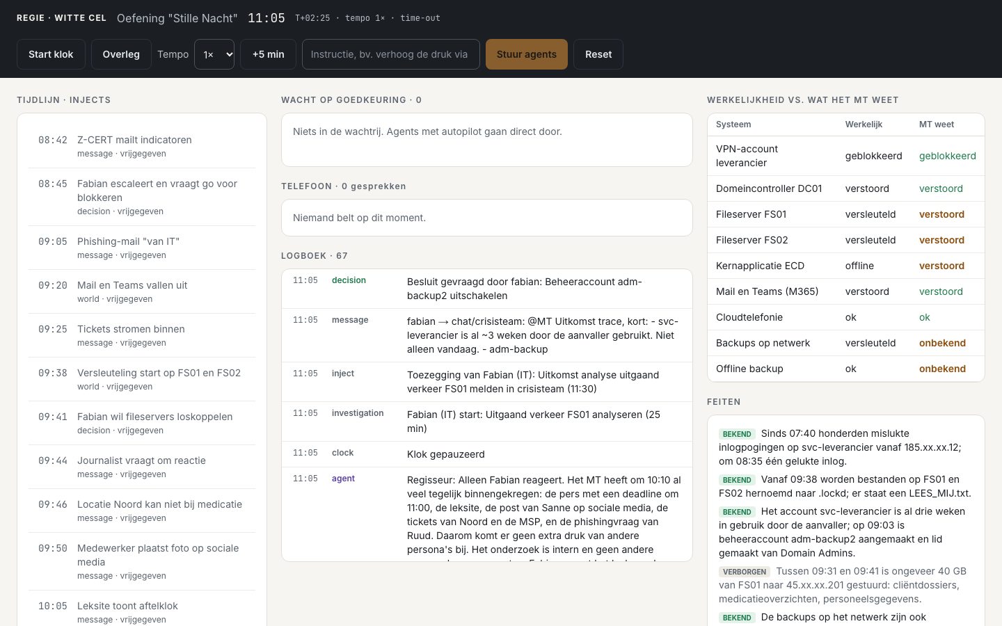The height and width of the screenshot is (626, 1002).
Task: Open the agent Regisseur log entry
Action: (x=487, y=514)
